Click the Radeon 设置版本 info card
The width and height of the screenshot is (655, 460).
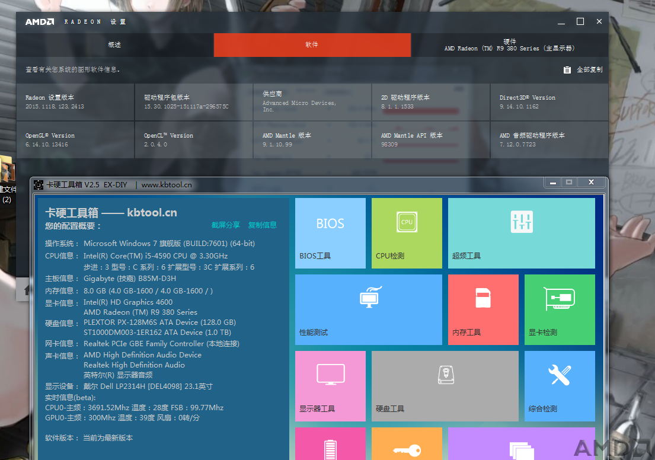(75, 102)
